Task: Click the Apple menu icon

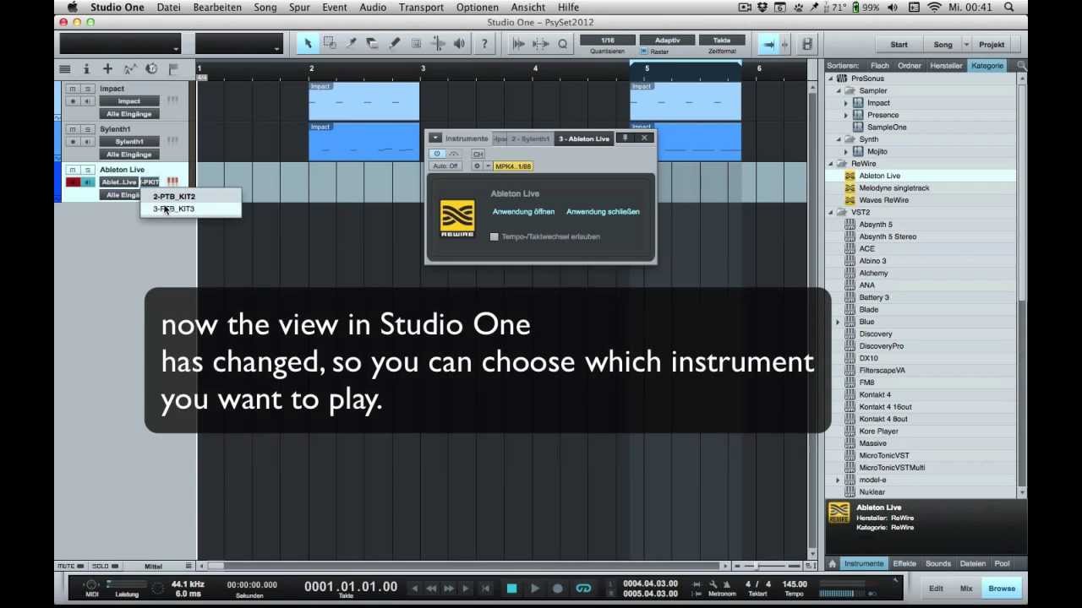Action: 72,8
